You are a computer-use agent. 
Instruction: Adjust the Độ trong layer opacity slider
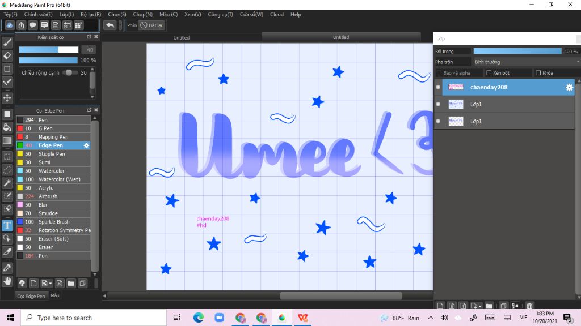(517, 51)
